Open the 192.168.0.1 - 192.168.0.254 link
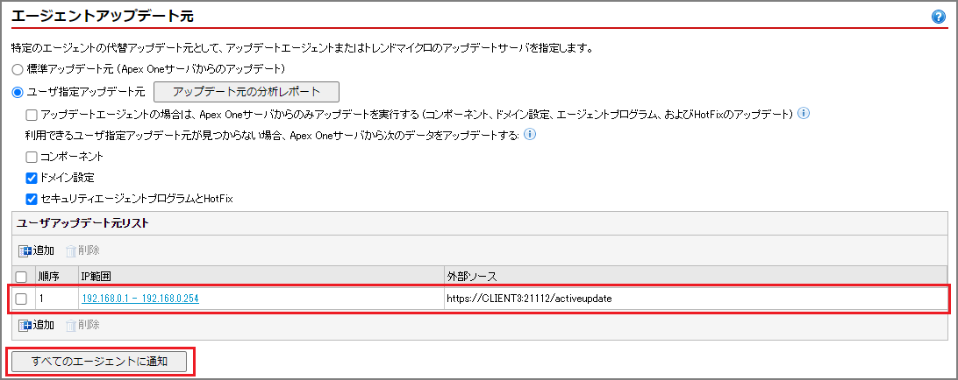Image resolution: width=958 pixels, height=380 pixels. (140, 299)
